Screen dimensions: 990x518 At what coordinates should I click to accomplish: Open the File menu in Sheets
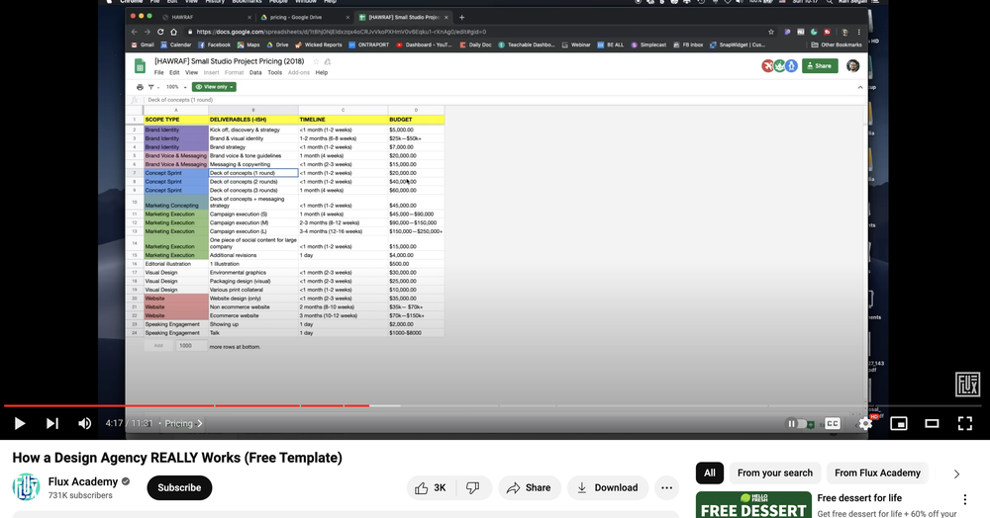tap(159, 72)
